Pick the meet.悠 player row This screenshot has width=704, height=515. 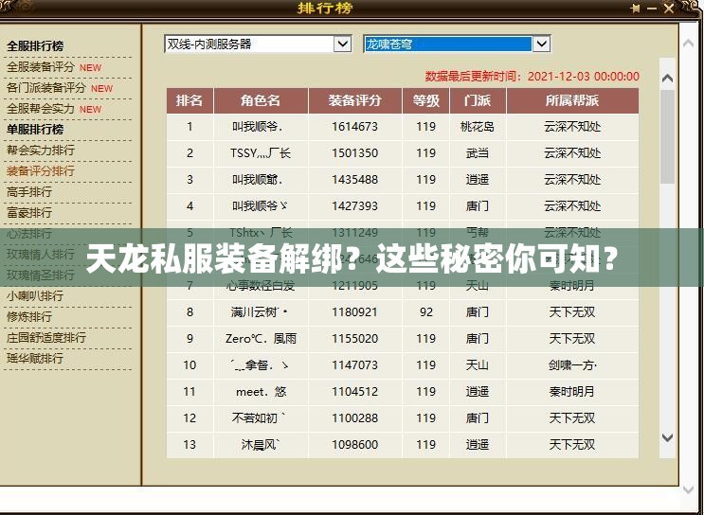tap(261, 392)
